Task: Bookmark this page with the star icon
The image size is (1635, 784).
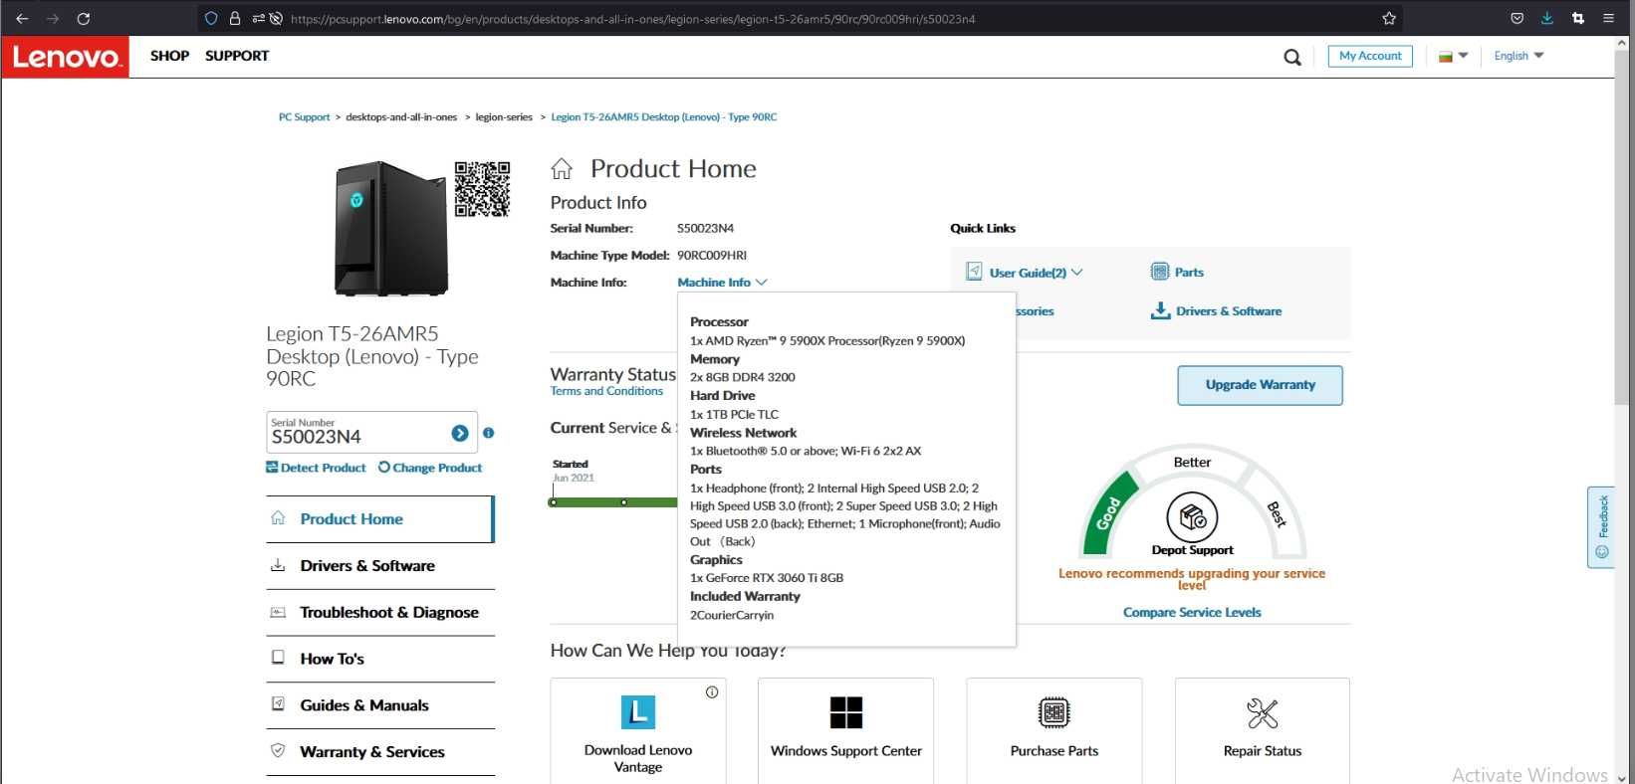Action: point(1389,18)
